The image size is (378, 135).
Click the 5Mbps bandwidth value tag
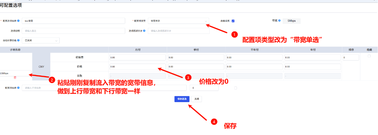pos(292,21)
